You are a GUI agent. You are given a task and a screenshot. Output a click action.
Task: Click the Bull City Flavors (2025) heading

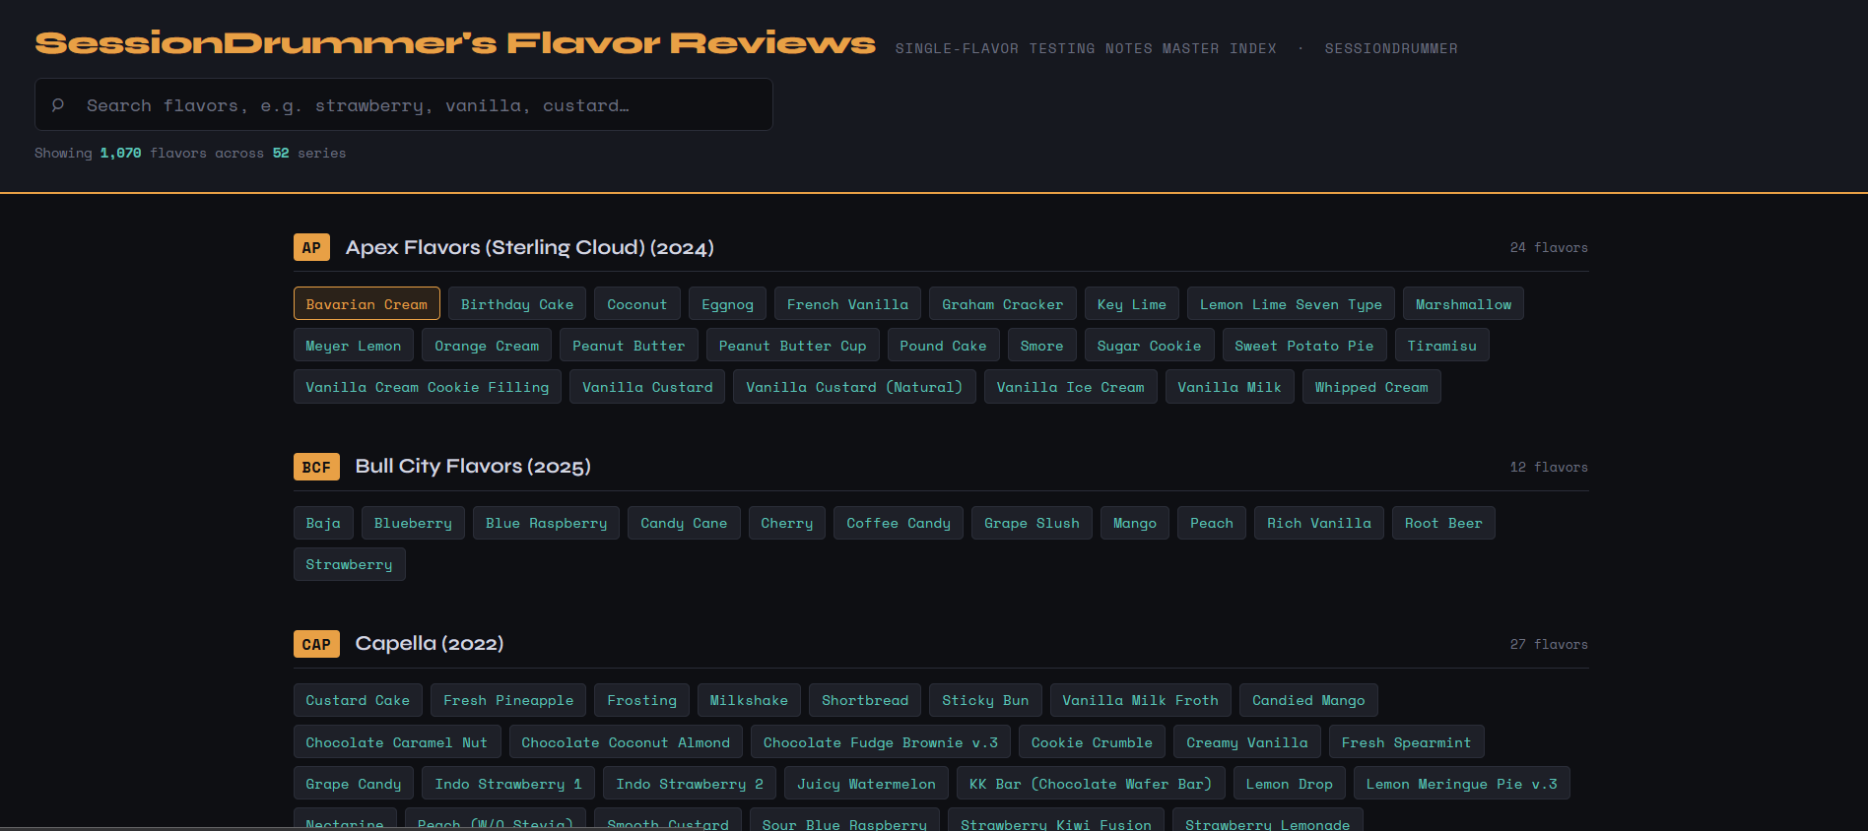pyautogui.click(x=472, y=467)
